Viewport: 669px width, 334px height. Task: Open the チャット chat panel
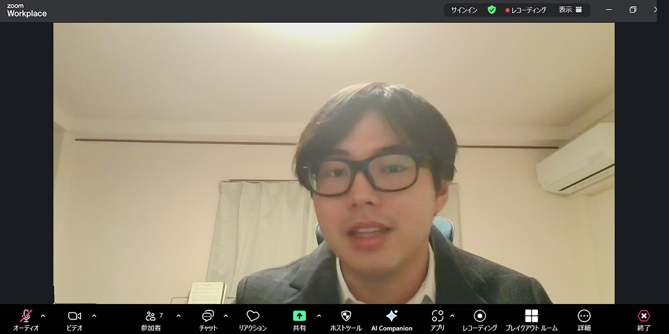(x=208, y=316)
